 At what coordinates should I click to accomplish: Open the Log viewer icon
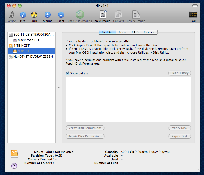point(193,14)
